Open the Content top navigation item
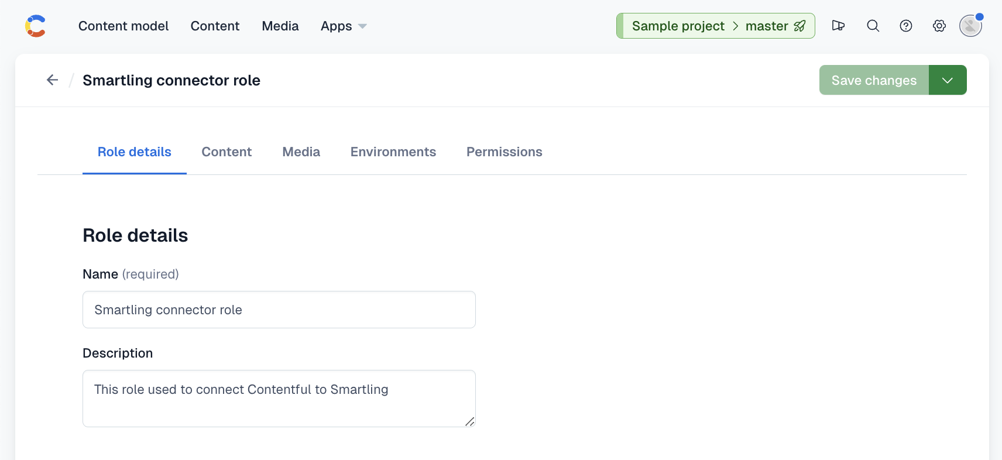Viewport: 1002px width, 460px height. click(215, 26)
